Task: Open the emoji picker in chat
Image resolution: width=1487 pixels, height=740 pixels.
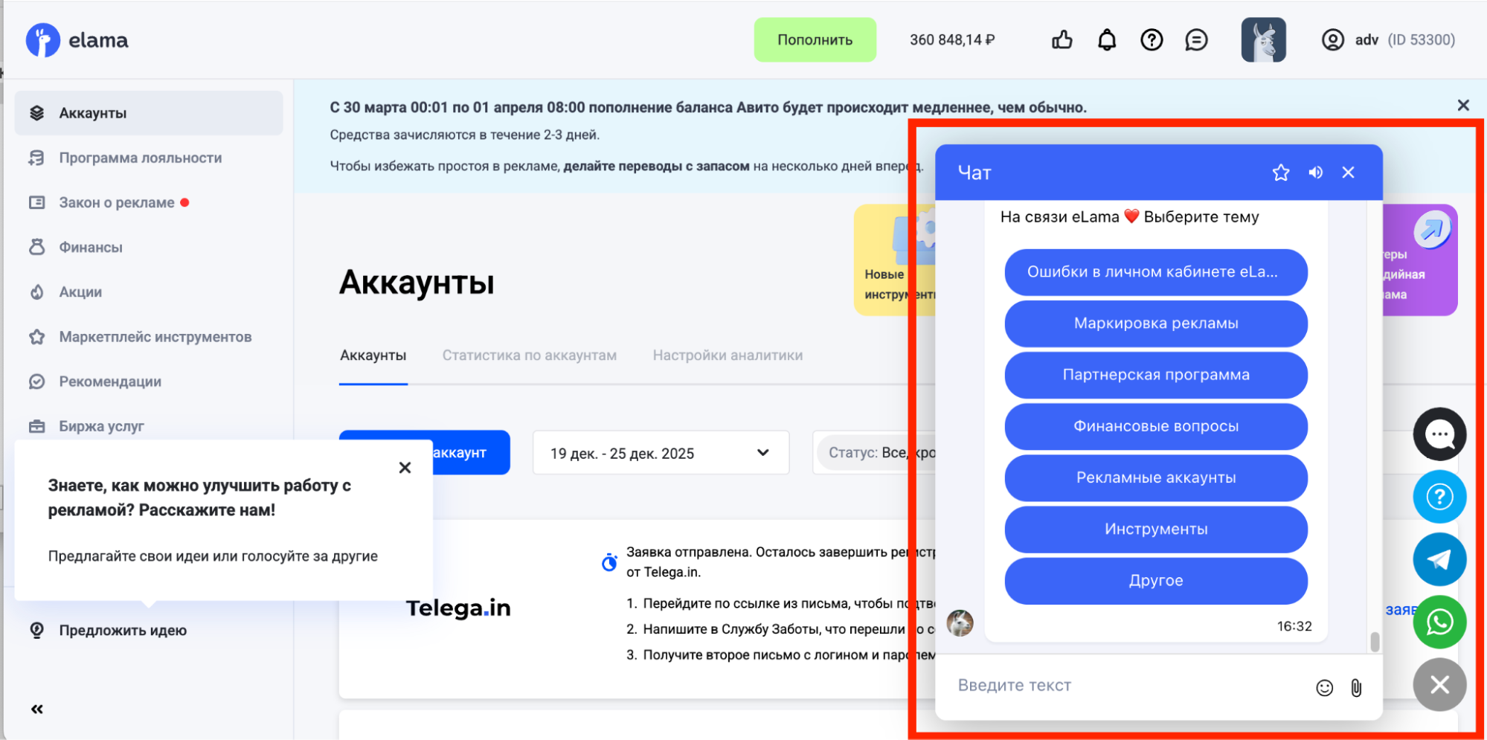Action: pos(1324,688)
